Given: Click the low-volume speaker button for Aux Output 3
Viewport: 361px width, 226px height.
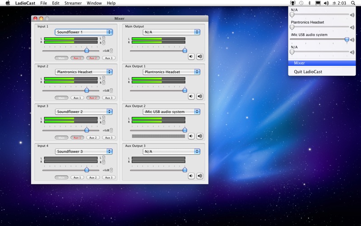Looking at the screenshot, I should click(x=191, y=176).
